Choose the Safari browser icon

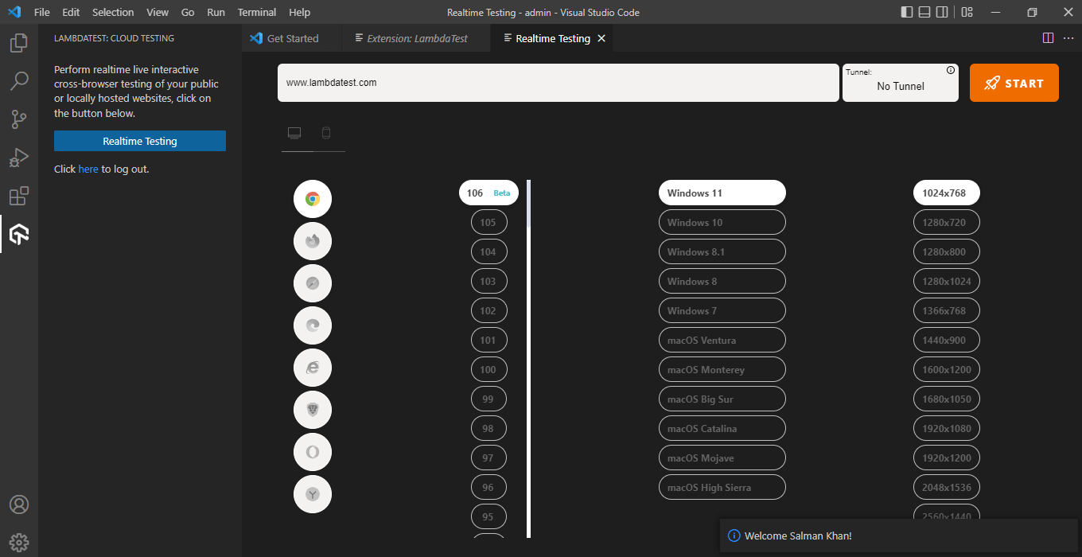pyautogui.click(x=313, y=283)
